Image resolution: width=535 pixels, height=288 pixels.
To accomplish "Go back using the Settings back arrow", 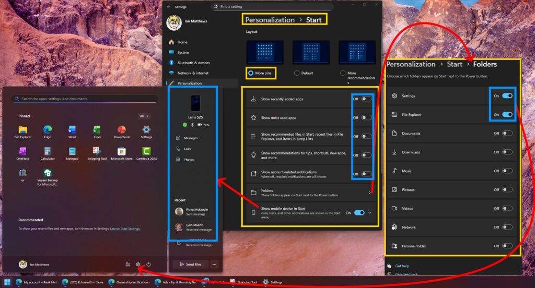I will pyautogui.click(x=168, y=6).
